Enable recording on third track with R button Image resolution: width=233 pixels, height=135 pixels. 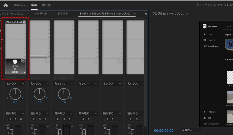(70, 119)
